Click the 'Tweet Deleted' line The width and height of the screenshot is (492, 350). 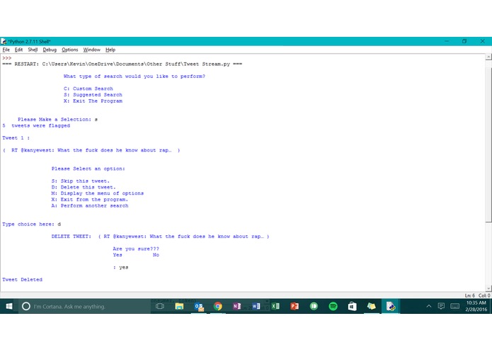coord(22,279)
